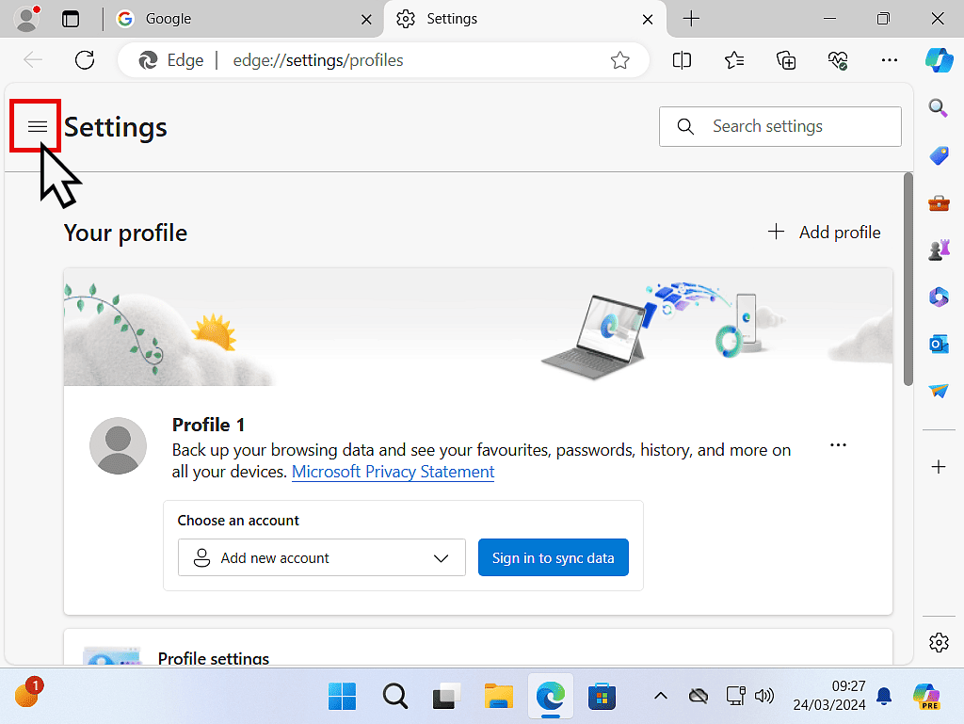Click the Search settings field
This screenshot has height=724, width=964.
point(780,126)
